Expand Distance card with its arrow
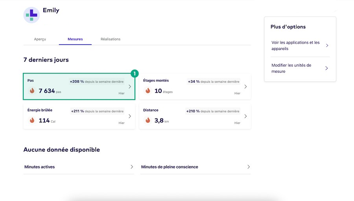354x201 pixels. coord(245,116)
